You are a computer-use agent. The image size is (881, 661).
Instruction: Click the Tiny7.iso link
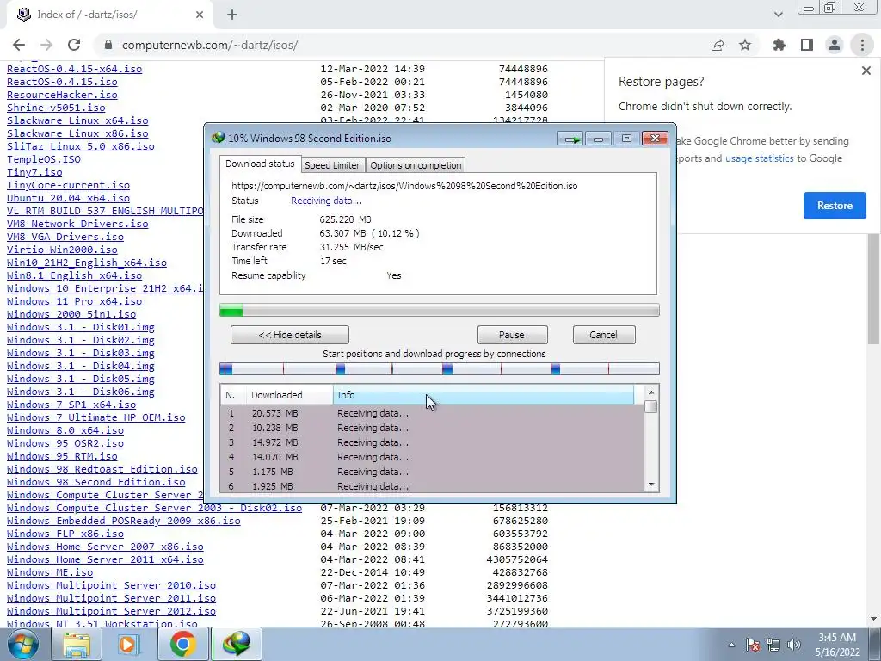click(x=34, y=172)
